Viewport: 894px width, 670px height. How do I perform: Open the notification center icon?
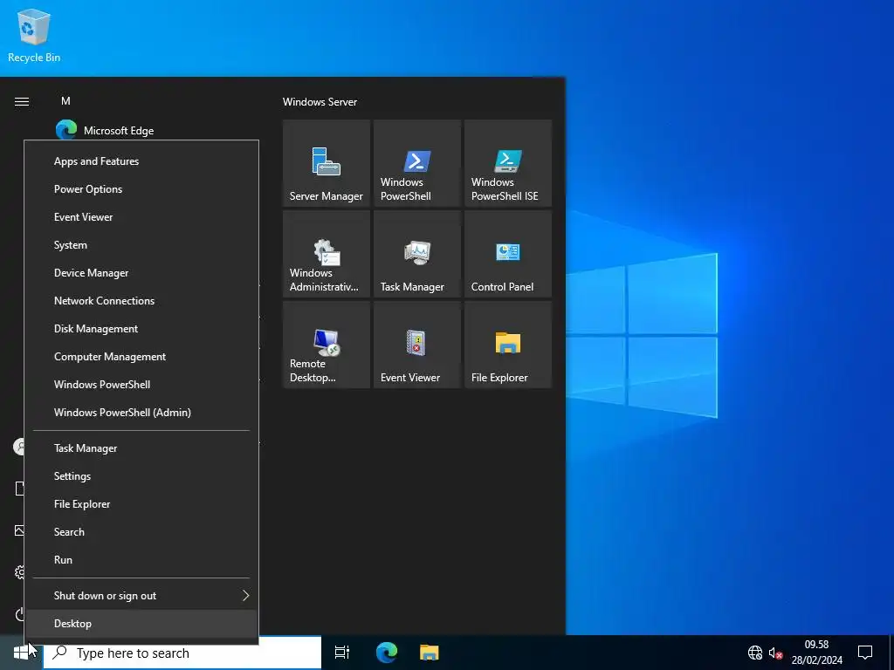(x=865, y=653)
